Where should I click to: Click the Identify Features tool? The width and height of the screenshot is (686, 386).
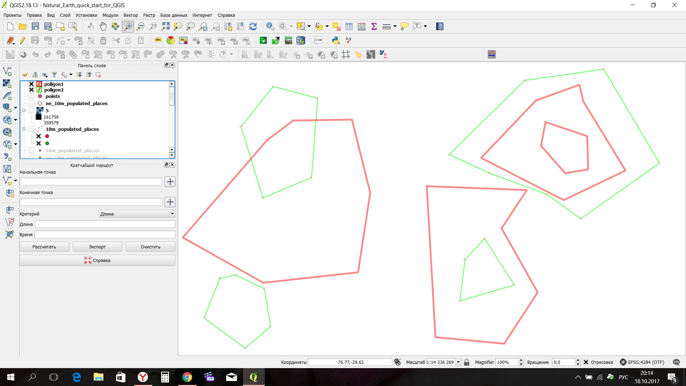(270, 26)
